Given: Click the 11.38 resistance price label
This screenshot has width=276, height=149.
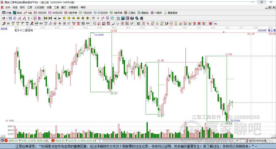Looking at the screenshot, I should 161,61.
